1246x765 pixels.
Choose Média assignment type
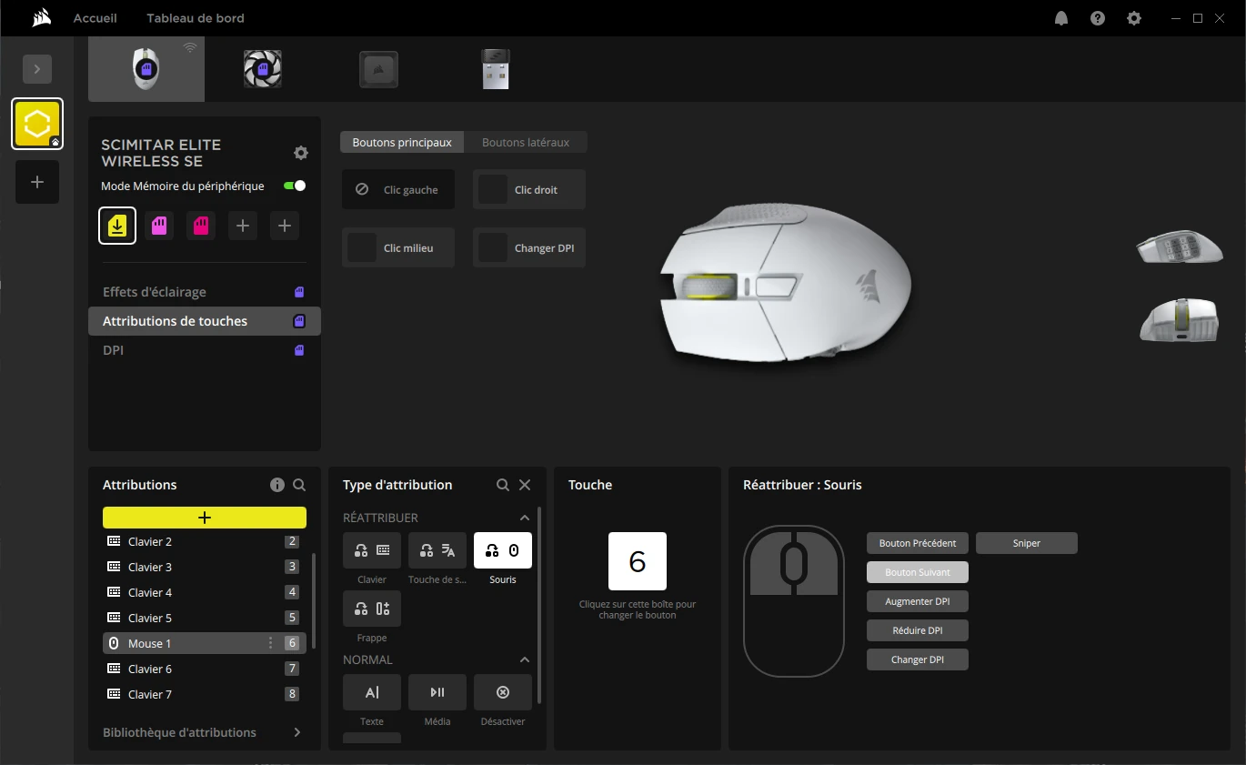click(x=437, y=692)
